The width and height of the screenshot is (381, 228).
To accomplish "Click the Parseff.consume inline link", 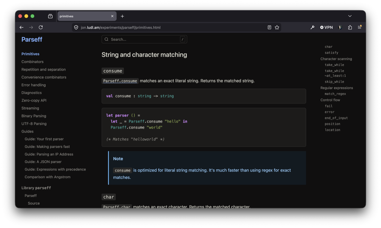I will [x=120, y=81].
